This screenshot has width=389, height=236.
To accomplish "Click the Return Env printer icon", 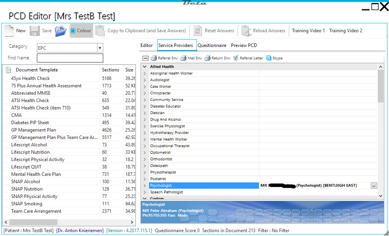I will coord(208,58).
